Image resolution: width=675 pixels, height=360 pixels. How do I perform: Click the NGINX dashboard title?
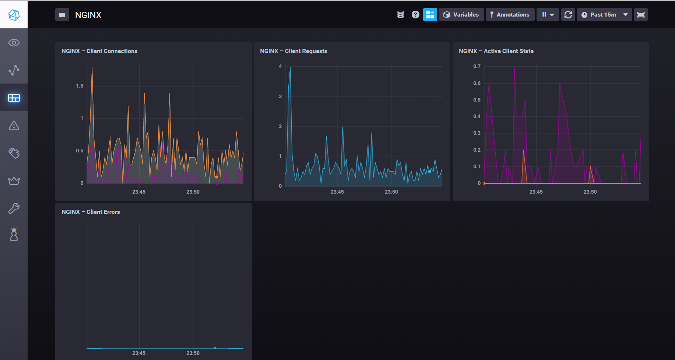click(x=88, y=15)
